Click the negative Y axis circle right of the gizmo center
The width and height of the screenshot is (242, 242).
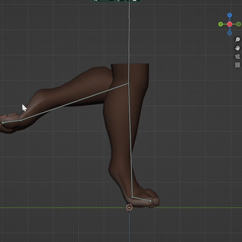tap(239, 24)
